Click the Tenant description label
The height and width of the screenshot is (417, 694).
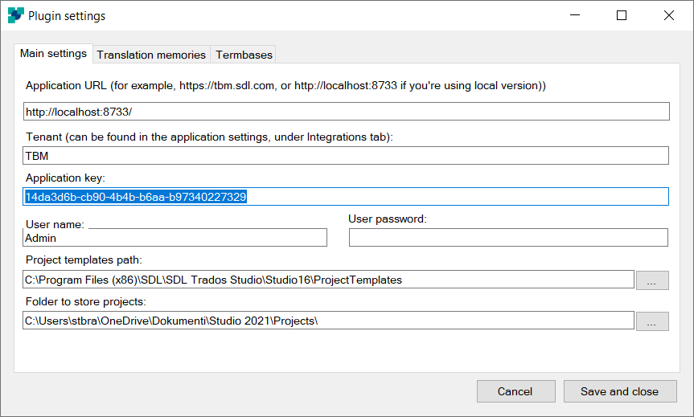(x=209, y=137)
